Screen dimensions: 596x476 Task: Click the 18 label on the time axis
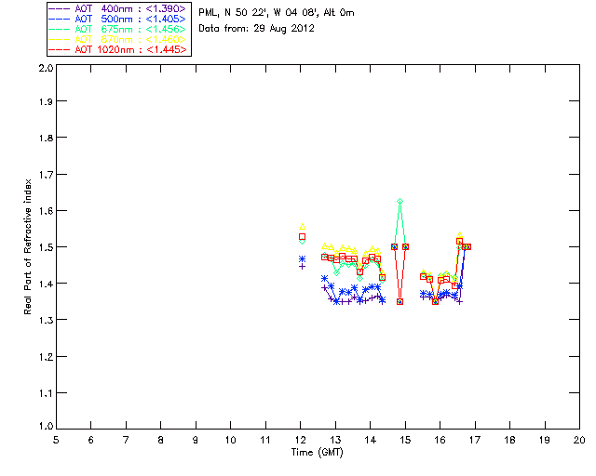click(x=509, y=440)
